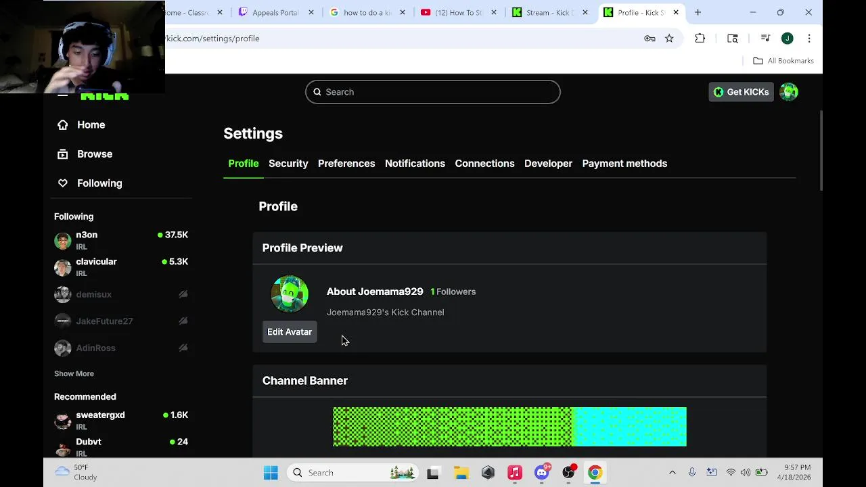Open the Connections settings tab
866x487 pixels.
[x=484, y=164]
